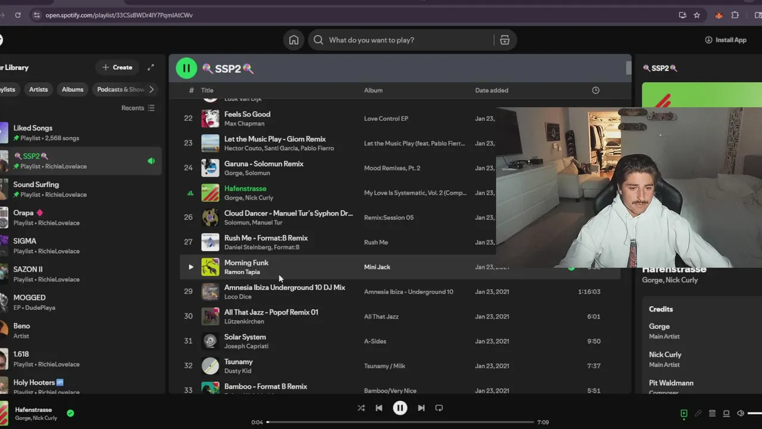
Task: Open the lyrics microphone icon
Action: pos(698,414)
